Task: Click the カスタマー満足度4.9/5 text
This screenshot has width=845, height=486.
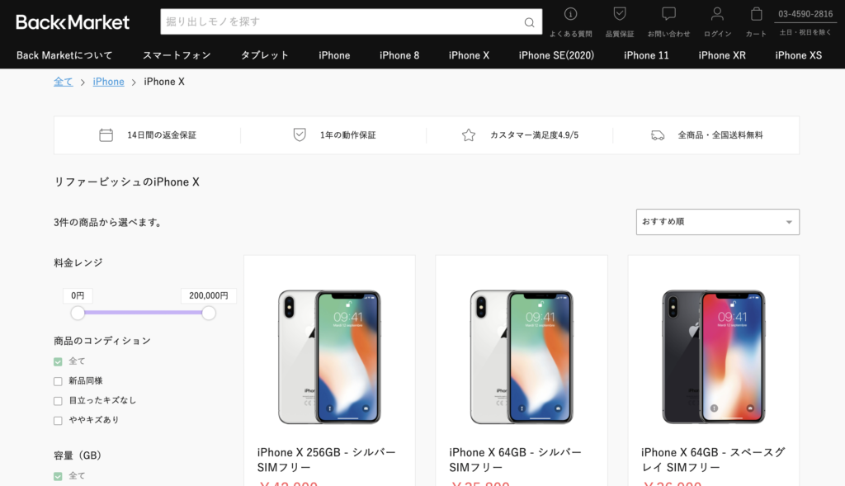Action: coord(534,135)
